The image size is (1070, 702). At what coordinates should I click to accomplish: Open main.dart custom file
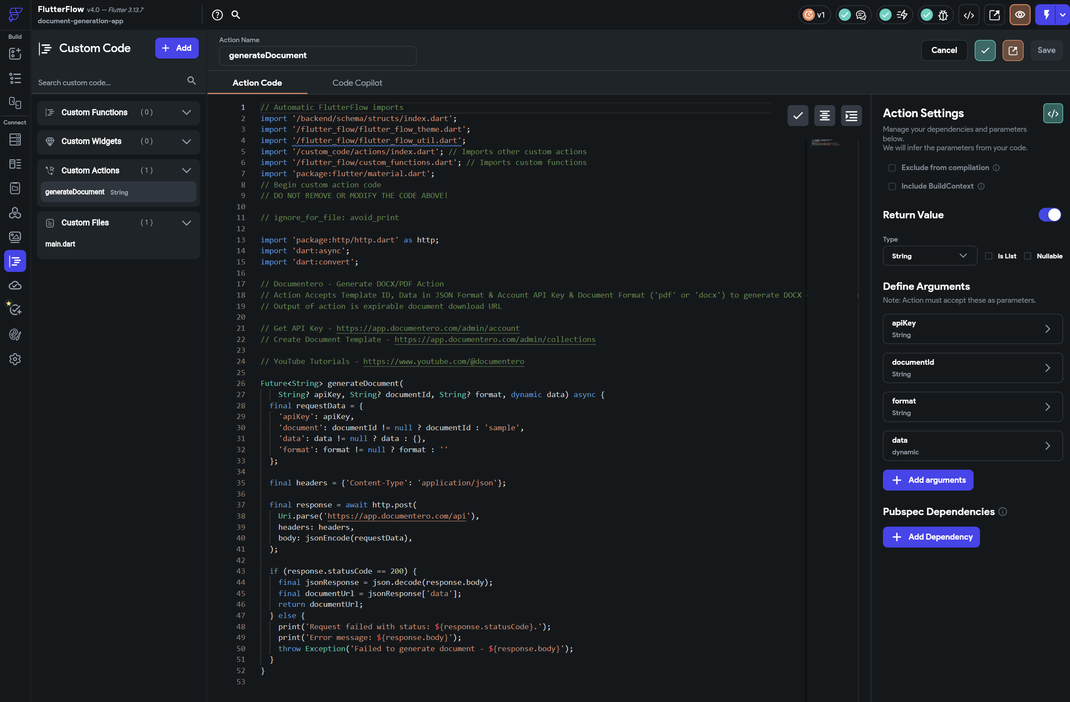point(60,244)
